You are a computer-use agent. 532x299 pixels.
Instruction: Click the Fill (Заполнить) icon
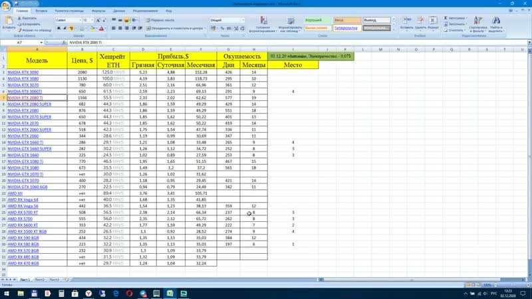coord(446,24)
